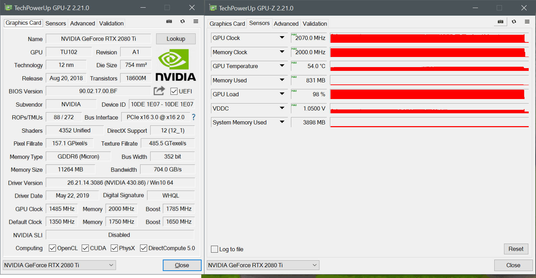This screenshot has width=536, height=278.
Task: Toggle the OpenCL checkbox
Action: click(52, 248)
